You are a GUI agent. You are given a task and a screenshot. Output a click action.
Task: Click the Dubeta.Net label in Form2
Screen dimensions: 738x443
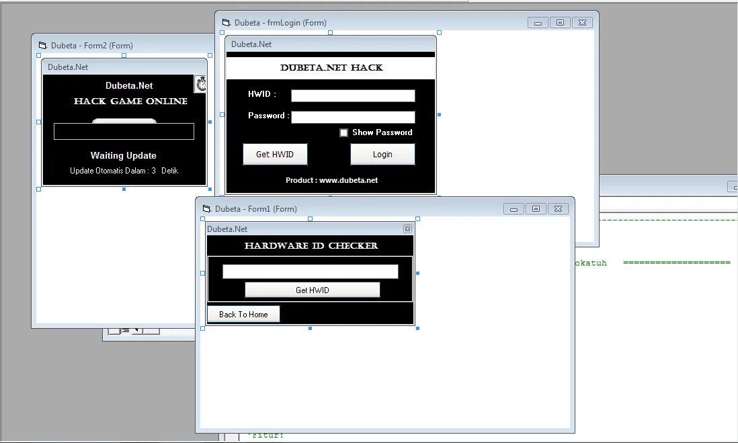(129, 85)
